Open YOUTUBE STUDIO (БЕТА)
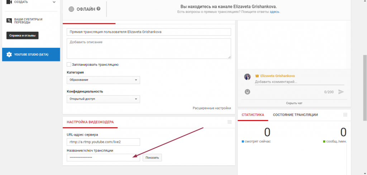367x175 pixels. point(31,55)
